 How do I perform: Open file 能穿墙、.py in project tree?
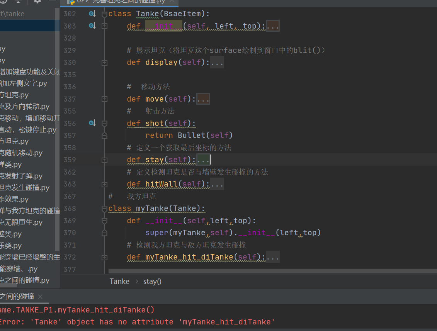point(19,269)
